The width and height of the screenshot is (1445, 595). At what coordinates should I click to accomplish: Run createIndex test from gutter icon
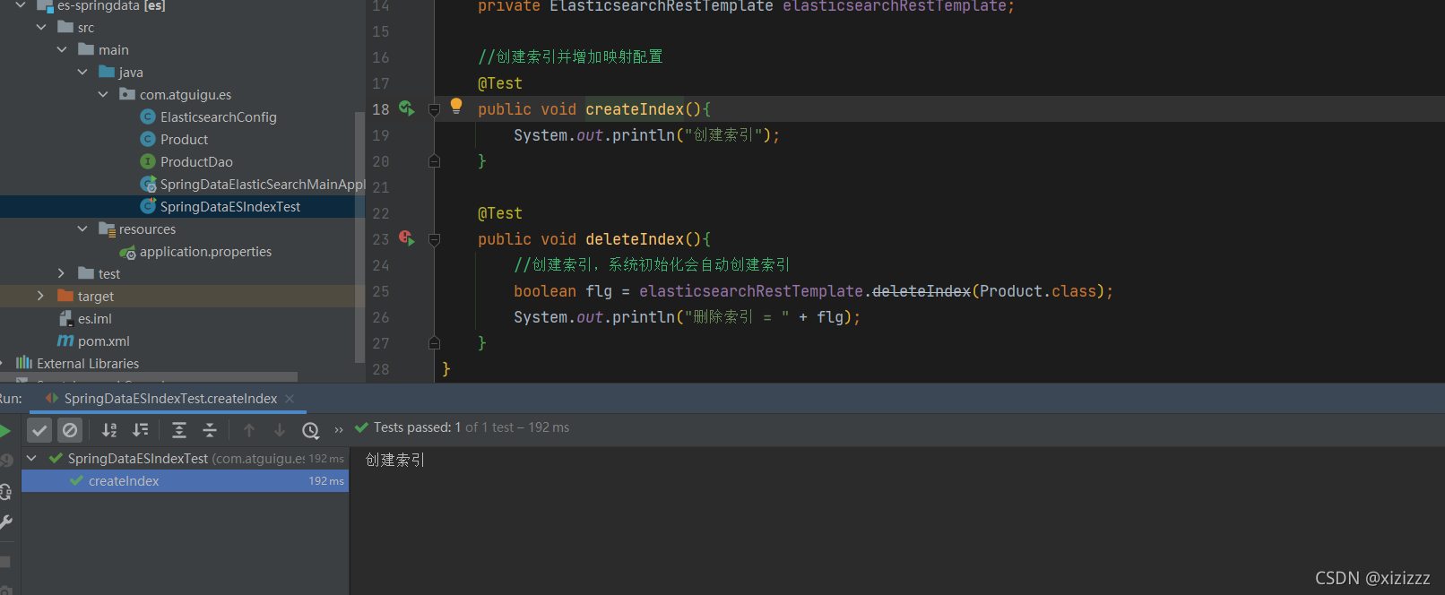407,108
